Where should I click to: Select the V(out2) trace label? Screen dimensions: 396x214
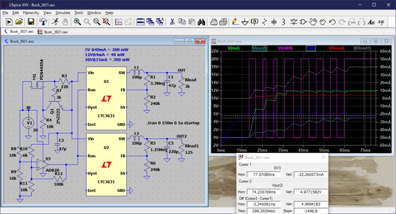tap(259, 48)
